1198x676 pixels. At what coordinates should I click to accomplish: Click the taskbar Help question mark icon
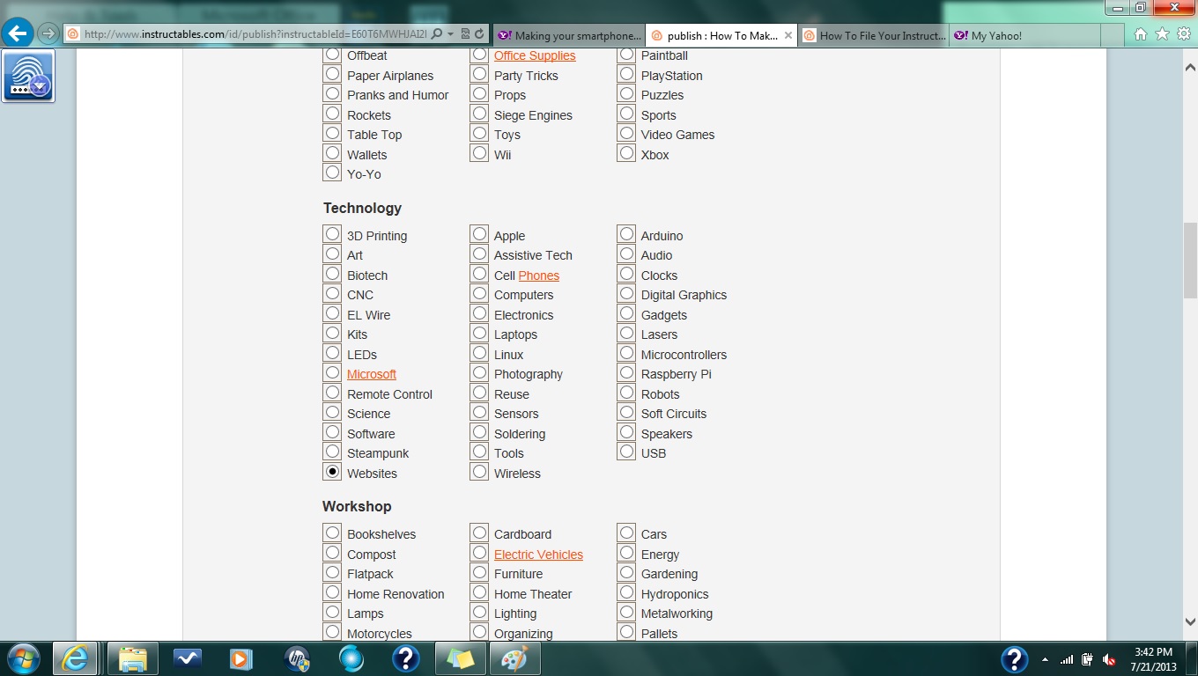click(x=405, y=658)
